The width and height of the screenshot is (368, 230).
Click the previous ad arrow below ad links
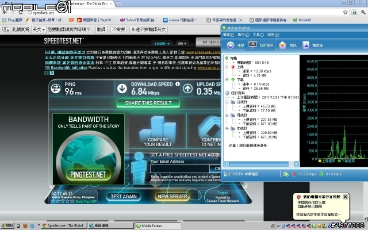point(47,73)
